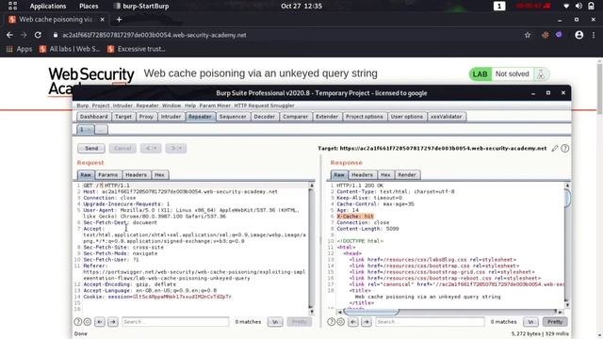Switch the response view to the Headers tab
603x339 pixels.
click(x=362, y=175)
